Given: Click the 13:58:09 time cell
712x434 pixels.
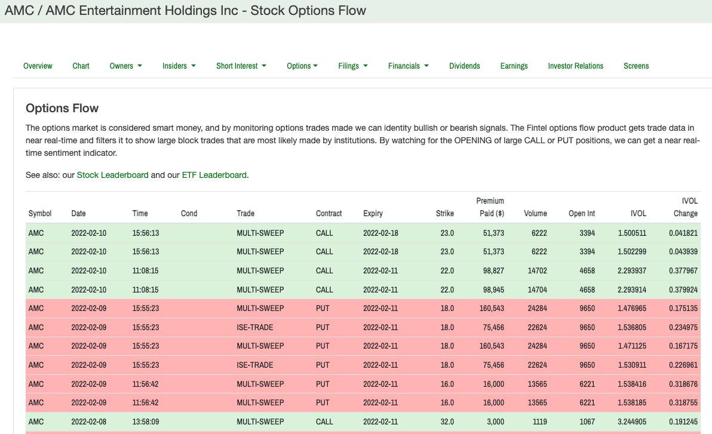Looking at the screenshot, I should 145,421.
